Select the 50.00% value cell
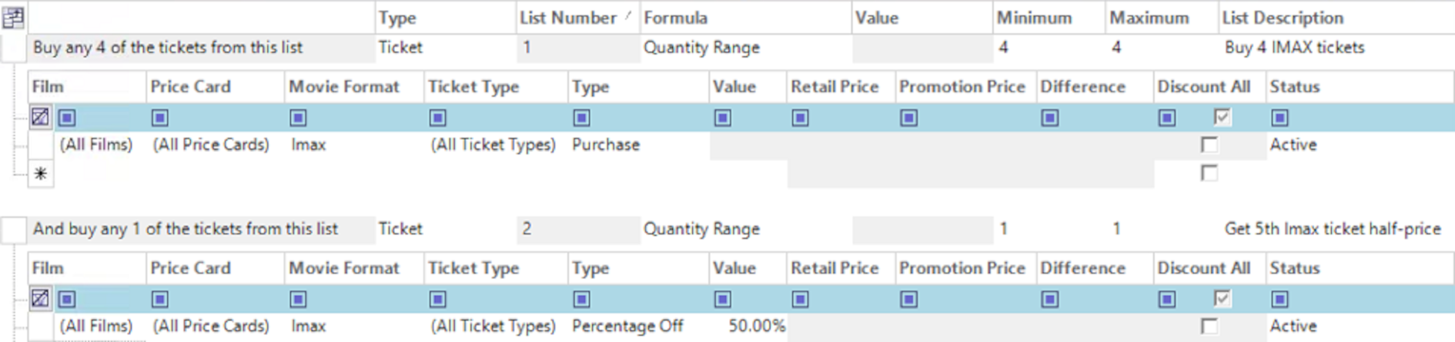This screenshot has width=1455, height=342. point(748,326)
